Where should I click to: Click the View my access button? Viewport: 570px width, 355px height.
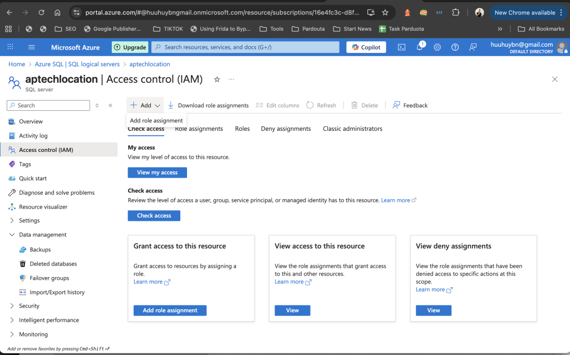pos(157,172)
